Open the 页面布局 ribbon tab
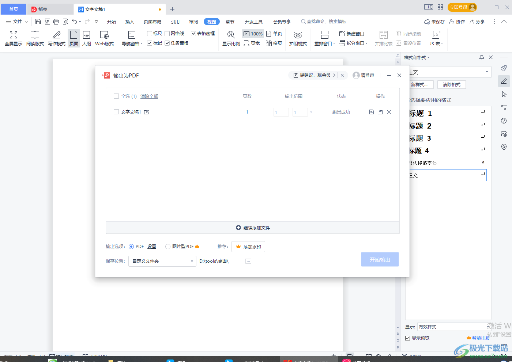This screenshot has height=362, width=512. (153, 22)
